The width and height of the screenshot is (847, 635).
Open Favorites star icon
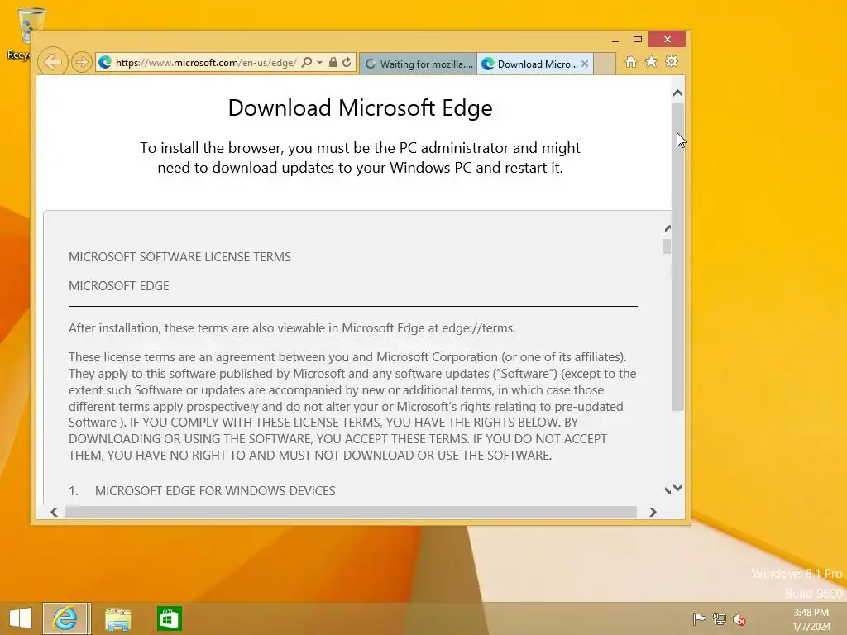coord(652,61)
